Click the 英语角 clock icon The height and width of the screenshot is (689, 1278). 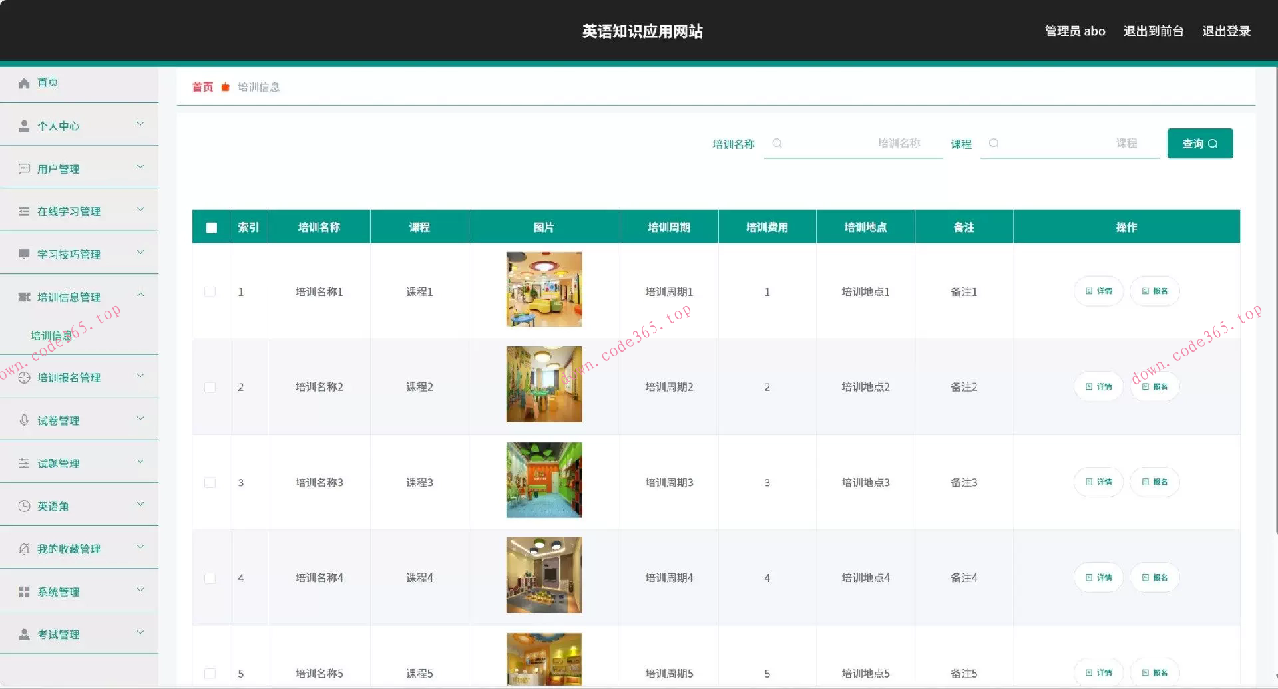[24, 505]
